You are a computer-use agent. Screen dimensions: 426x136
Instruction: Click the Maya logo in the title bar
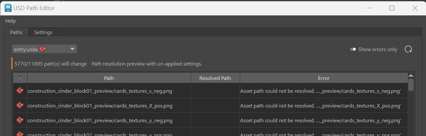[x=7, y=8]
